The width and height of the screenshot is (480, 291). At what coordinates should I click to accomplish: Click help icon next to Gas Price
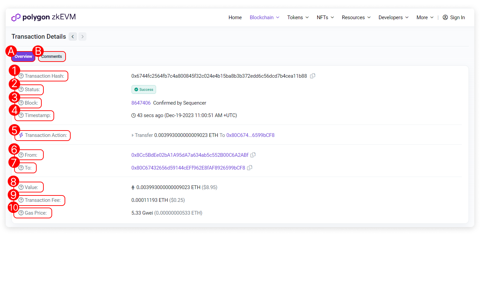(21, 213)
